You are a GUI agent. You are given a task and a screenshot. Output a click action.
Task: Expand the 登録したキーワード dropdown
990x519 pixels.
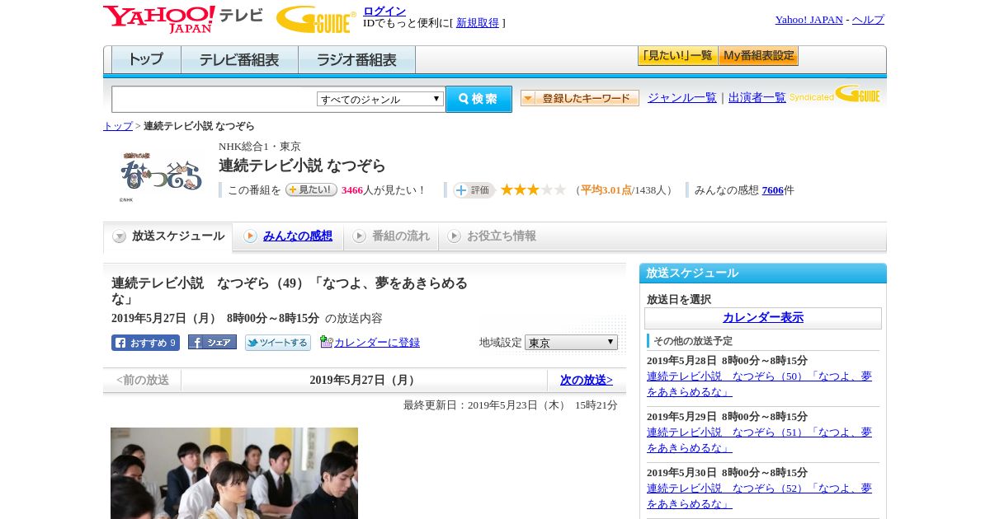[x=579, y=98]
